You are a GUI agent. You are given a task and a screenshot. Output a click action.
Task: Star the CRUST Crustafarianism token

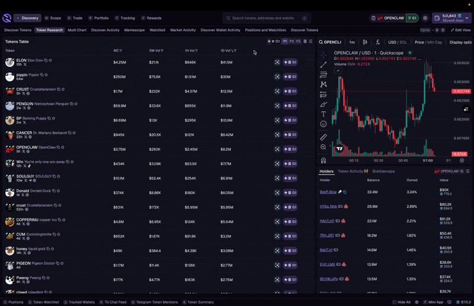[x=63, y=89]
